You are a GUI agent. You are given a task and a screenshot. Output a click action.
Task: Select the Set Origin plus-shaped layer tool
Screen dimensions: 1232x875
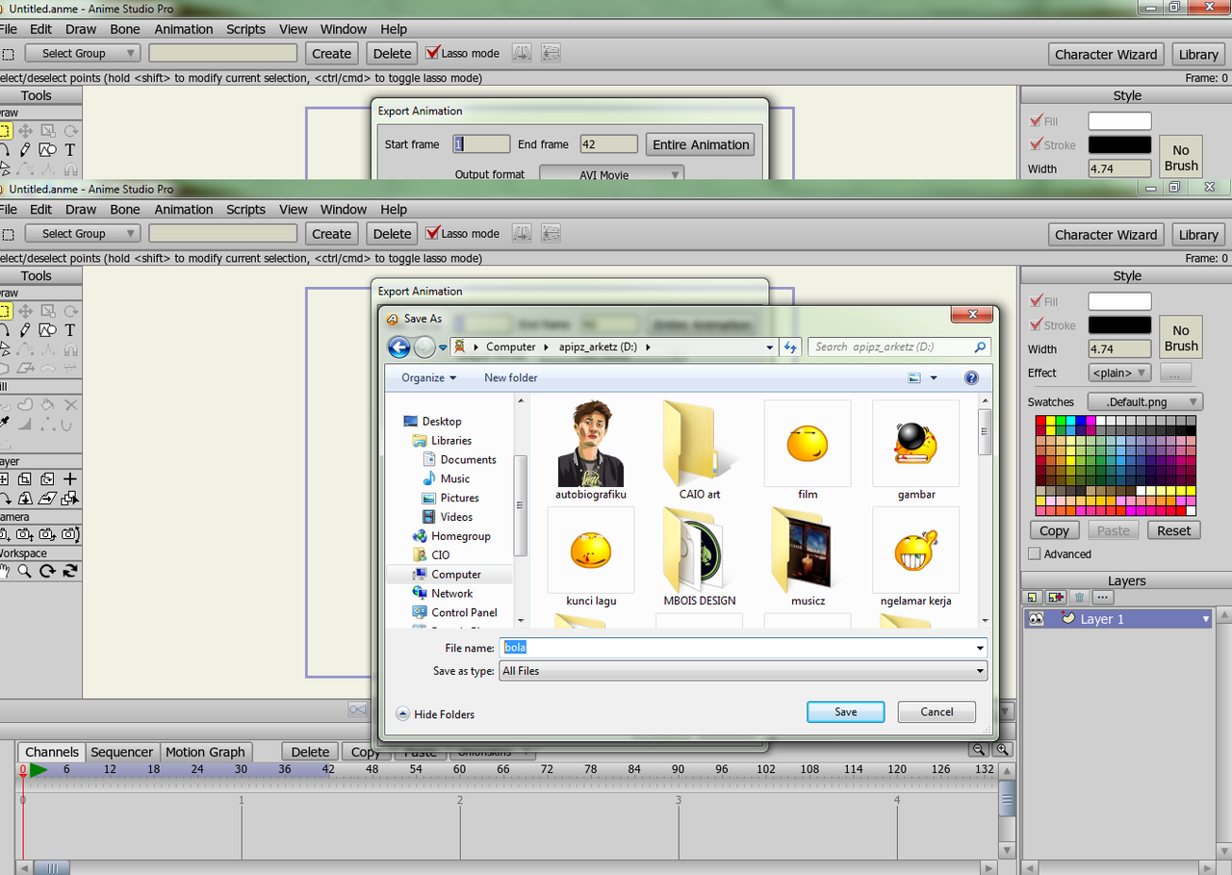pyautogui.click(x=70, y=478)
